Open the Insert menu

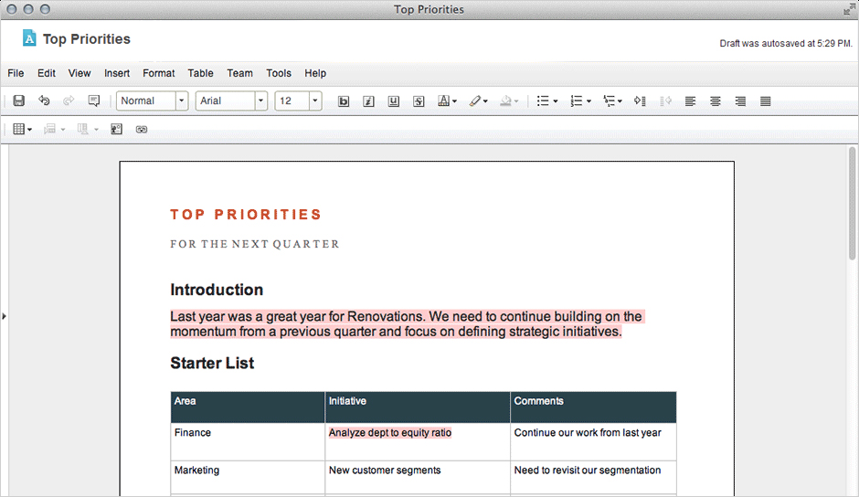coord(117,73)
